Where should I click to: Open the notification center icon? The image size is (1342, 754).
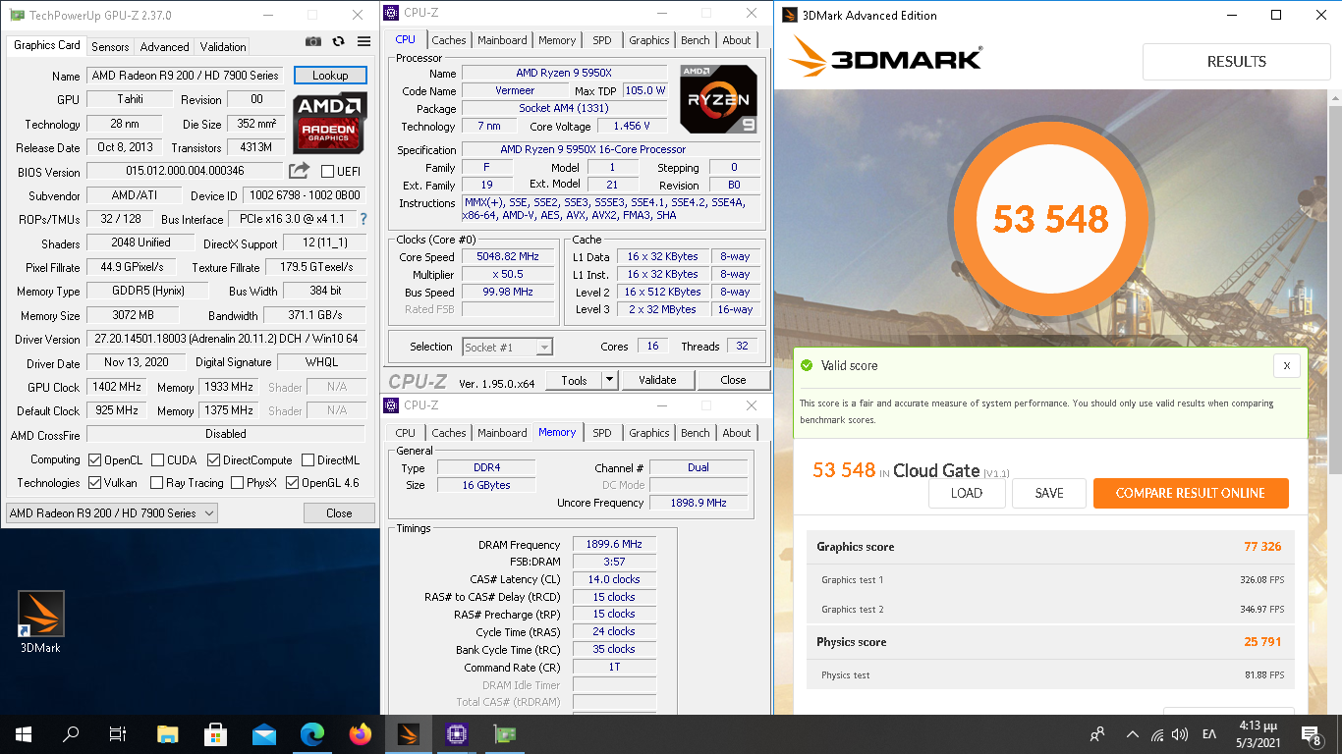coord(1311,734)
